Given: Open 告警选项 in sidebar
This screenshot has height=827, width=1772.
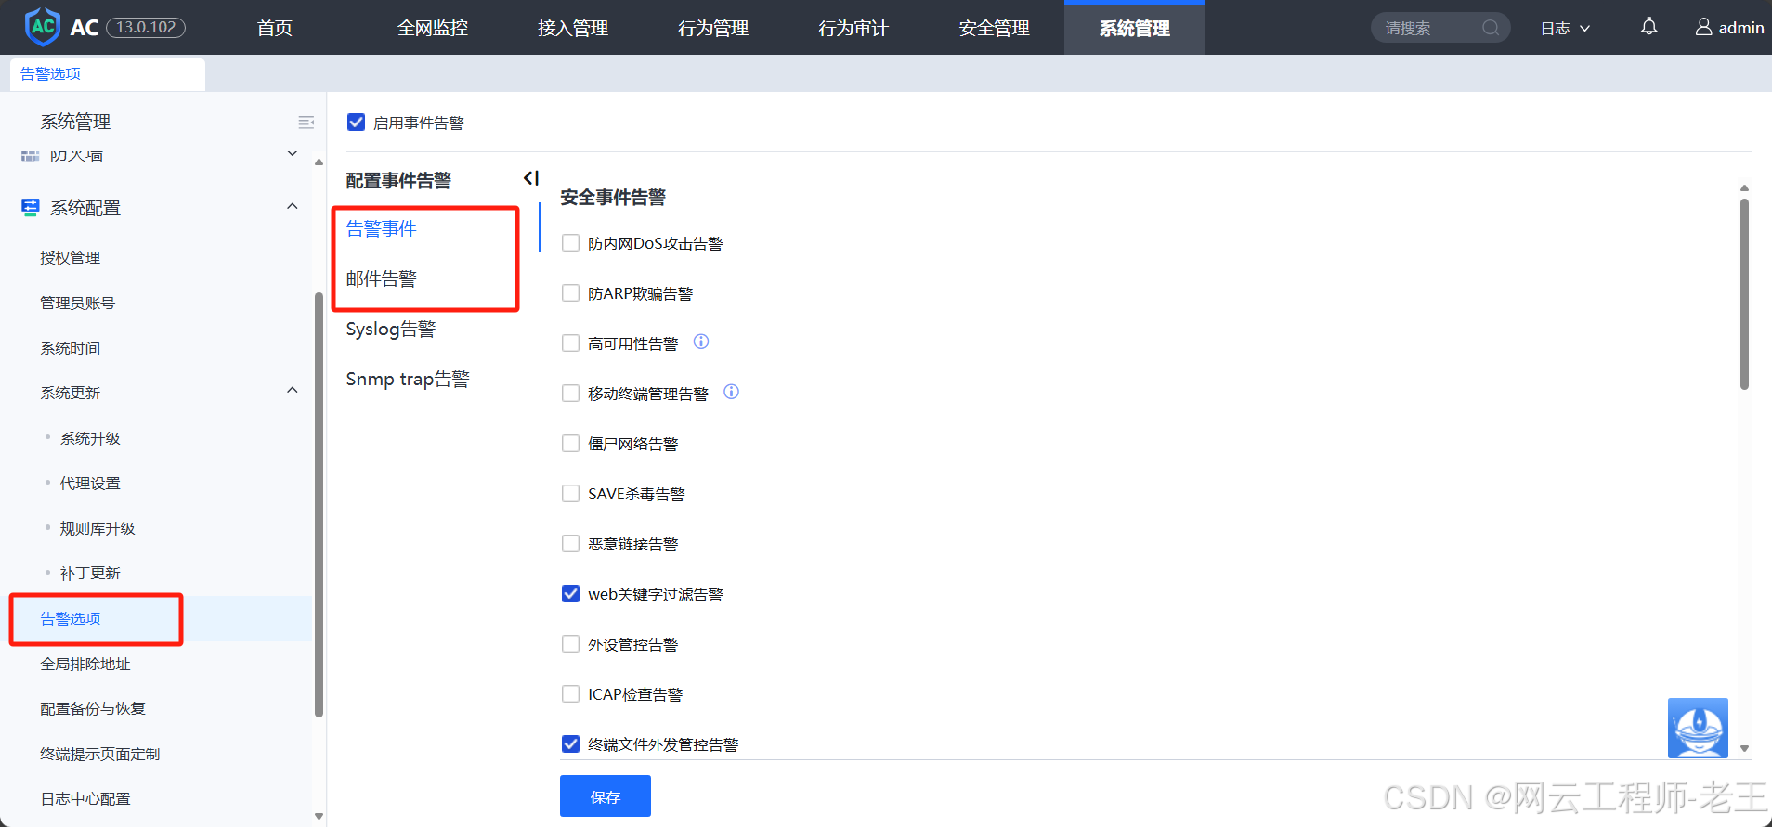Looking at the screenshot, I should tap(71, 618).
